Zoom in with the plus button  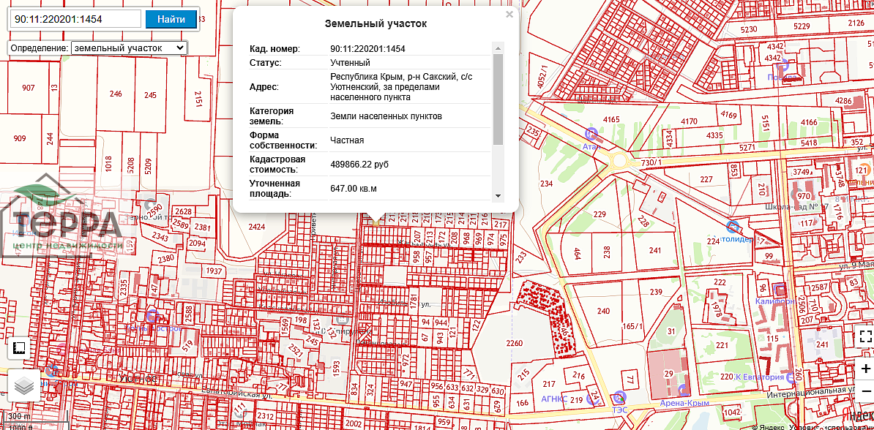click(865, 369)
